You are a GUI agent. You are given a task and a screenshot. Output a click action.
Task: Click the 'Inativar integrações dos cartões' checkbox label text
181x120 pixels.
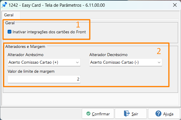49,32
